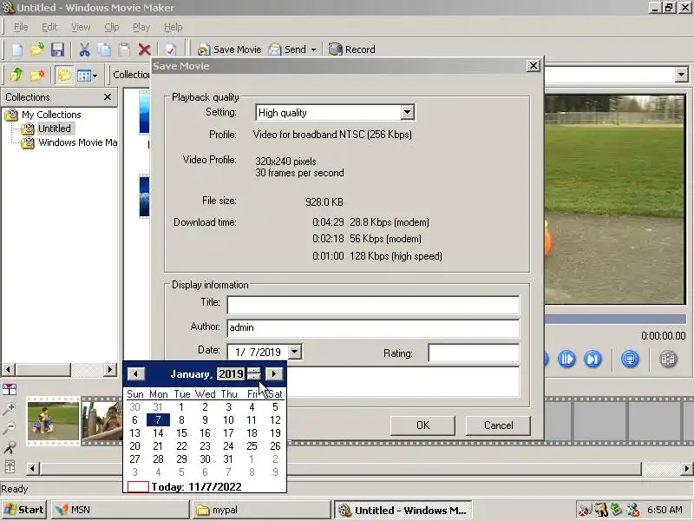Open the Windows Start menu
This screenshot has height=521, width=694.
pyautogui.click(x=25, y=510)
